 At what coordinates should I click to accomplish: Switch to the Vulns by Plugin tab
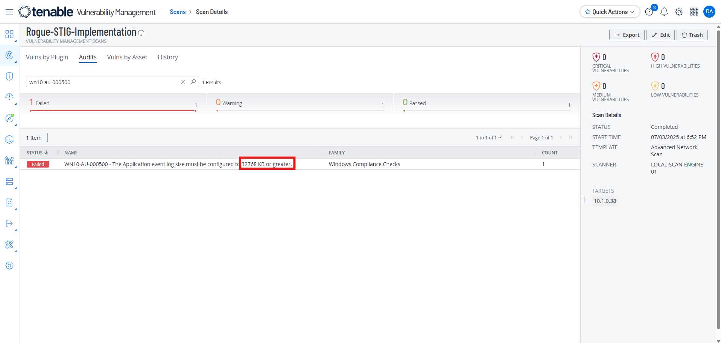click(47, 57)
